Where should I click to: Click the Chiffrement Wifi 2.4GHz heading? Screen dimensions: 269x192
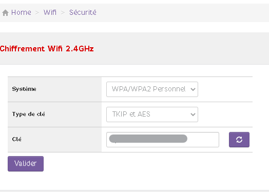pos(47,49)
